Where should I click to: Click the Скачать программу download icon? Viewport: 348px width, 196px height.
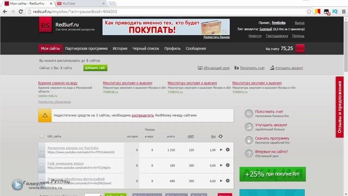click(249, 140)
